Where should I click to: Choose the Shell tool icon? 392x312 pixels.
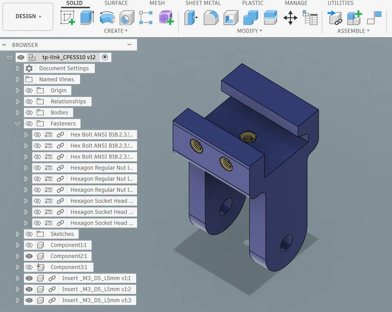point(231,18)
